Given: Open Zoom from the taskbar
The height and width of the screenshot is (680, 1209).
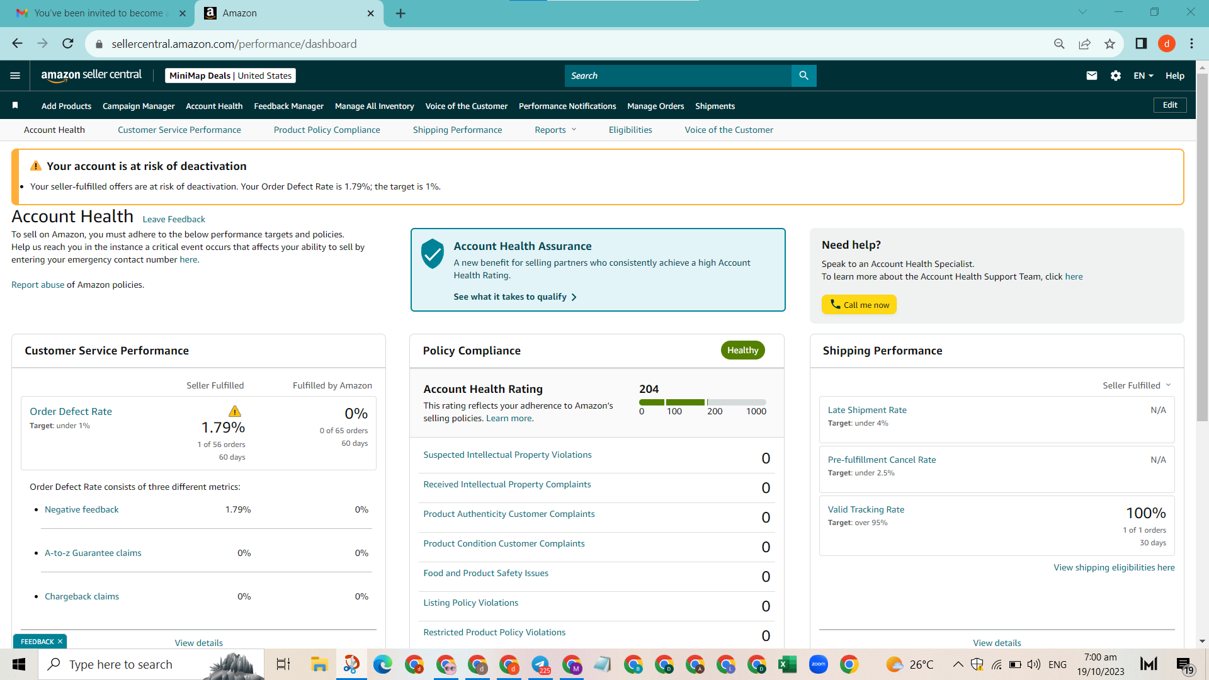Looking at the screenshot, I should (819, 664).
